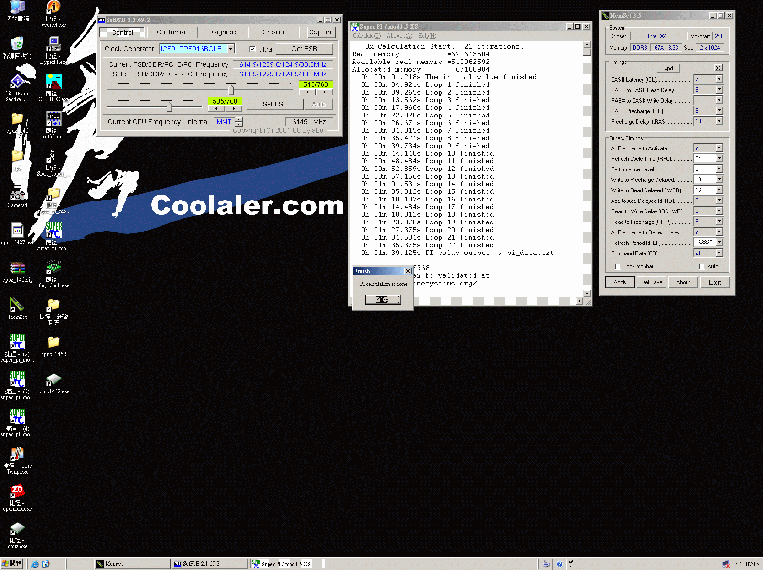Click the Set FSB button
The width and height of the screenshot is (763, 570).
pyautogui.click(x=275, y=104)
